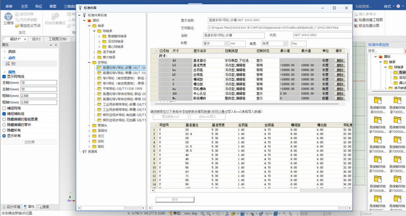
Task: Click the vertical scrollbar of the 尺寸 table
Action: click(347, 71)
